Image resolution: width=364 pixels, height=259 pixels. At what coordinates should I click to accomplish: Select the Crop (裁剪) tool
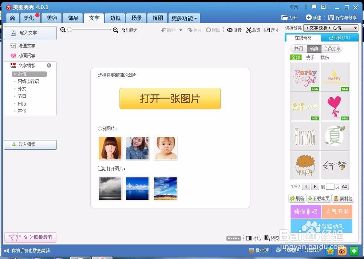pyautogui.click(x=253, y=30)
